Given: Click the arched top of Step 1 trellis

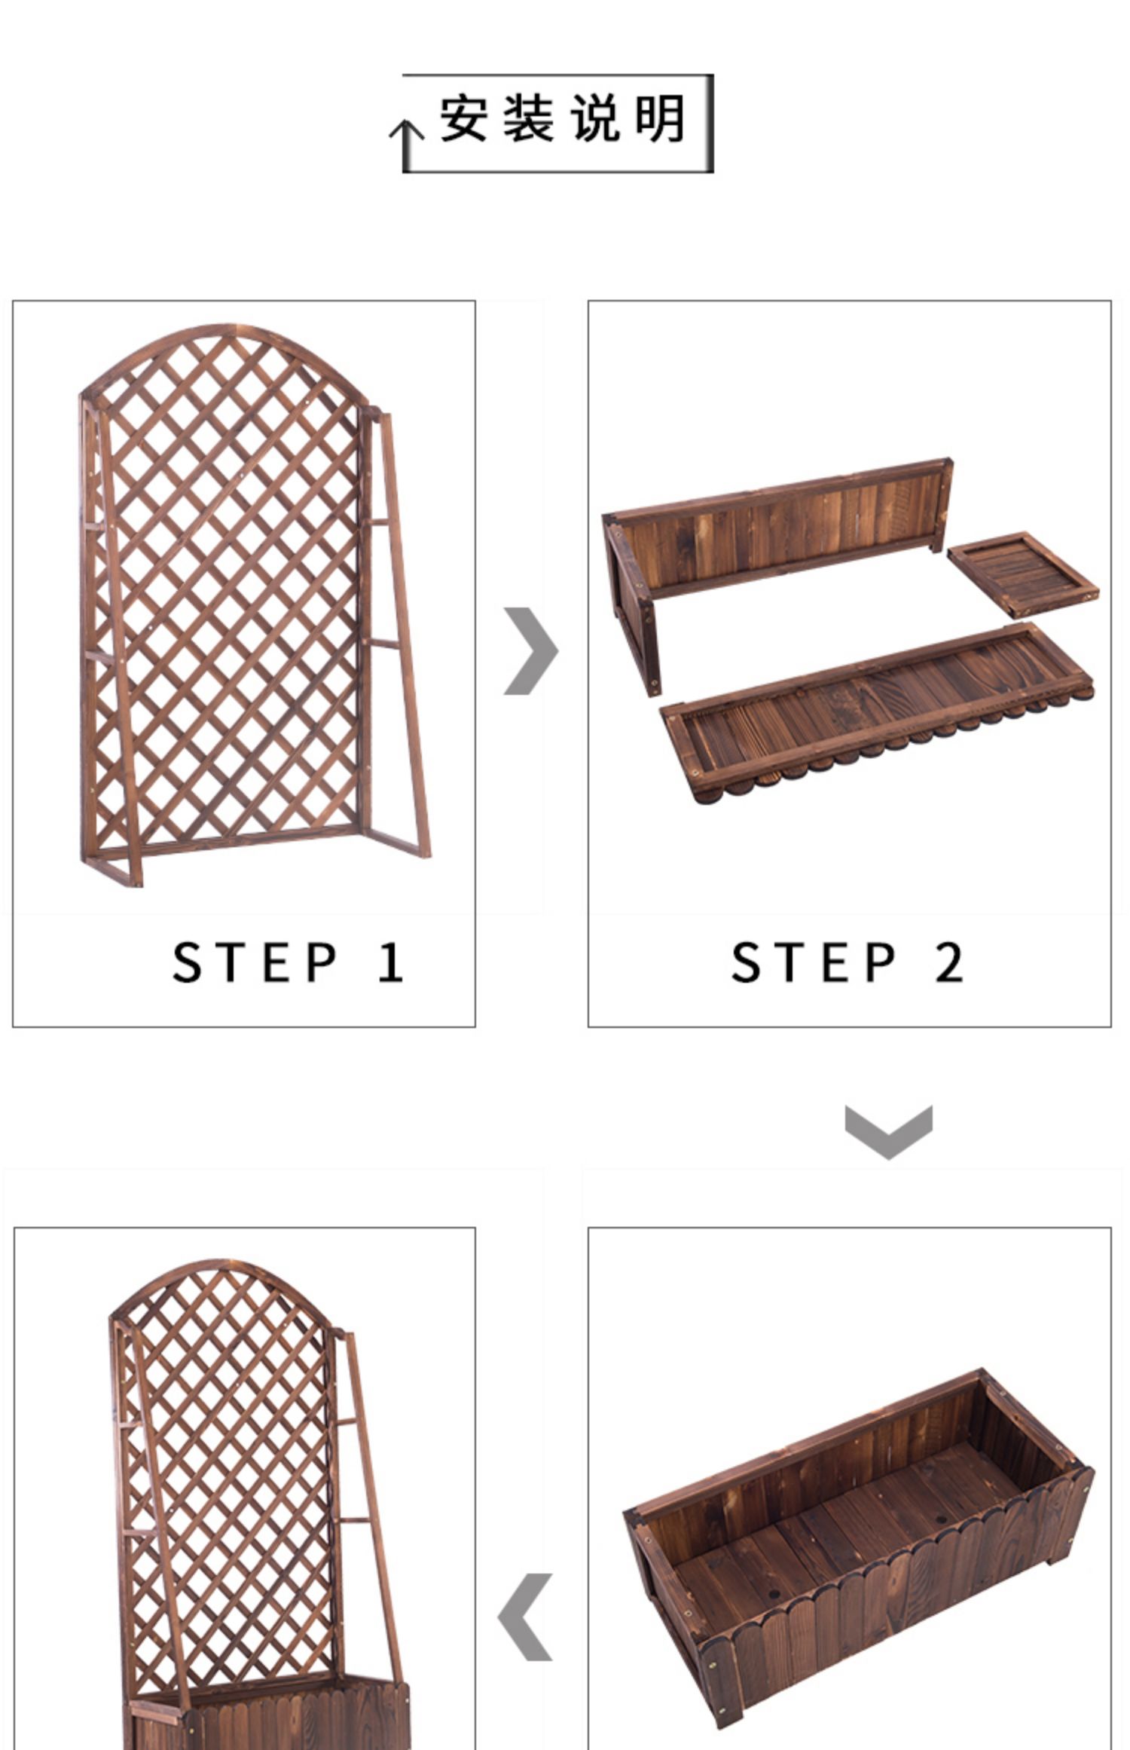Looking at the screenshot, I should tap(224, 362).
